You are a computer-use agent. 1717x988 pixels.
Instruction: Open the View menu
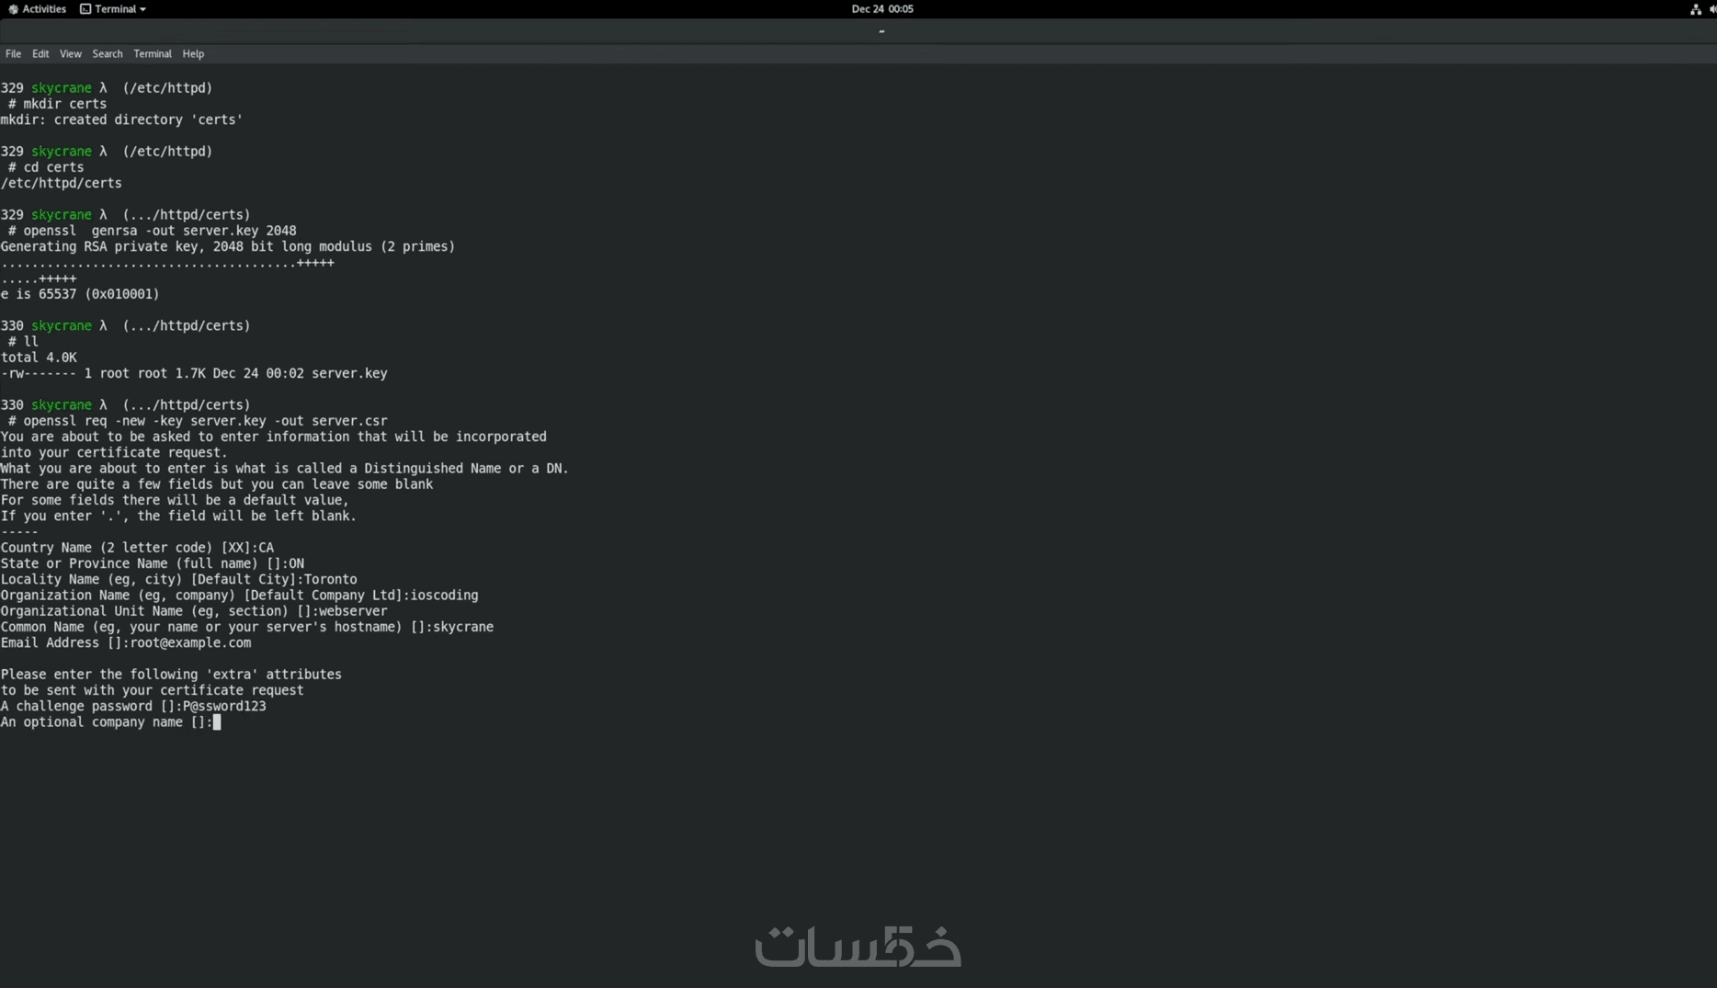tap(71, 54)
